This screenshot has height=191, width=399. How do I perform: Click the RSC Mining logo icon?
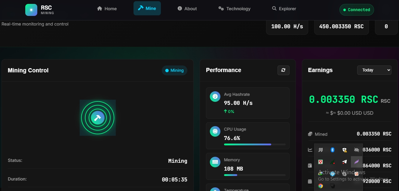point(31,10)
